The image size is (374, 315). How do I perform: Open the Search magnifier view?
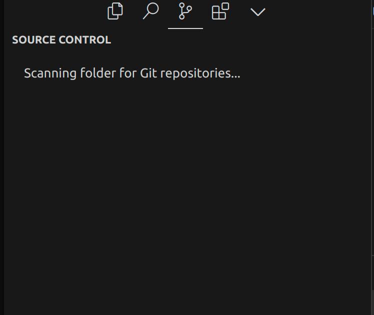150,11
